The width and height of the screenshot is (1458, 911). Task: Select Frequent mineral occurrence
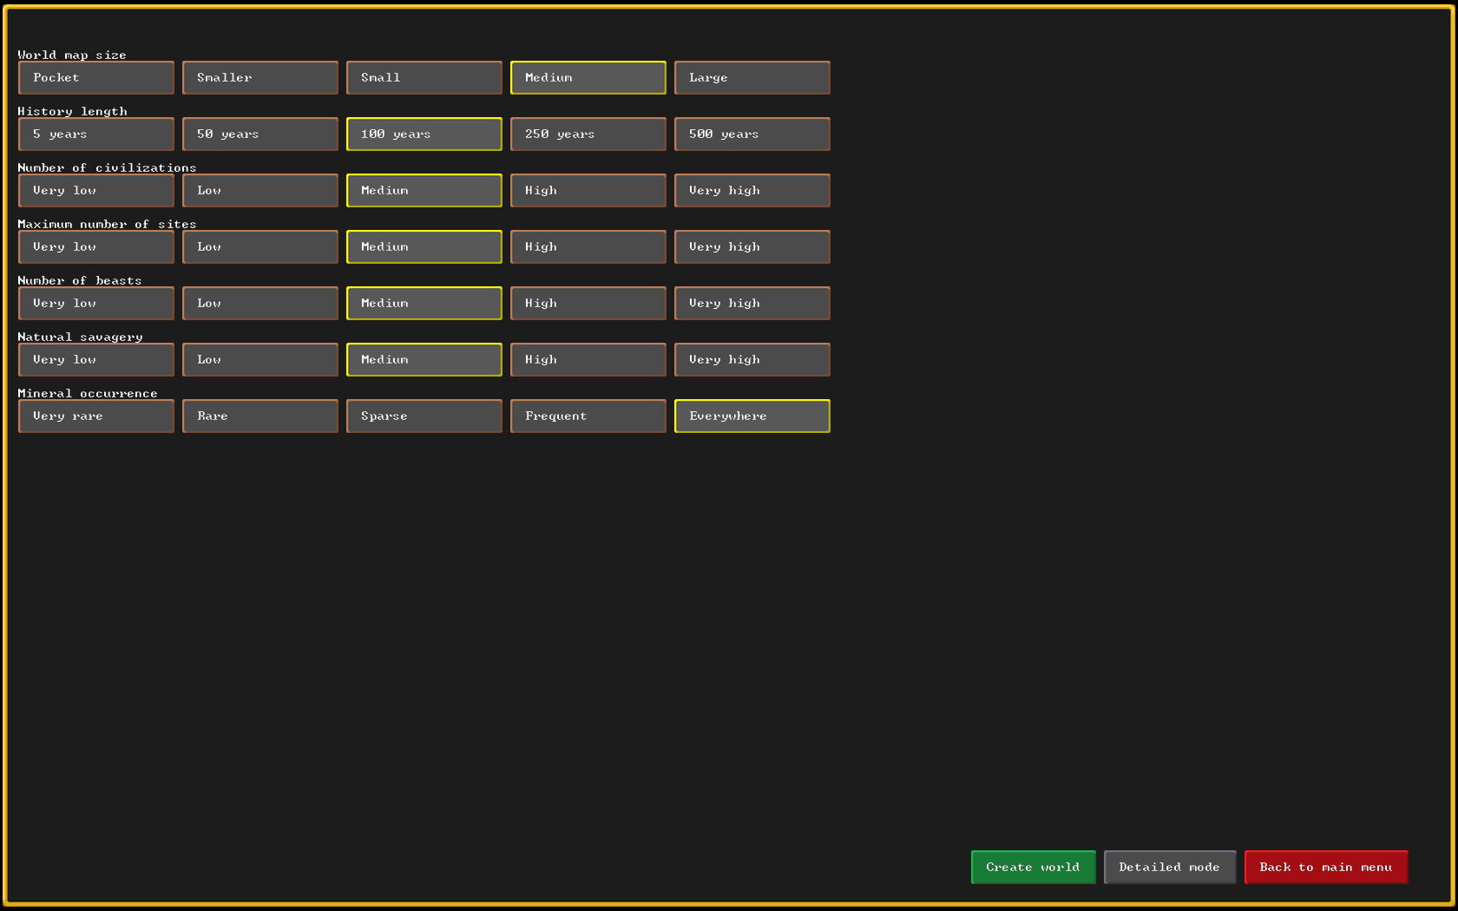588,416
